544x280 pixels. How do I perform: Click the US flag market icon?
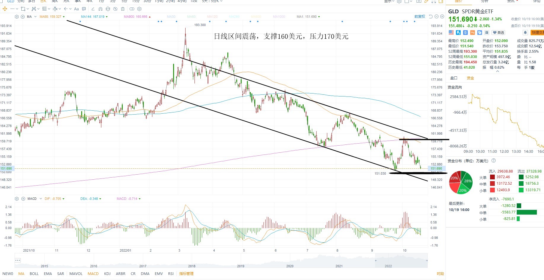451,33
